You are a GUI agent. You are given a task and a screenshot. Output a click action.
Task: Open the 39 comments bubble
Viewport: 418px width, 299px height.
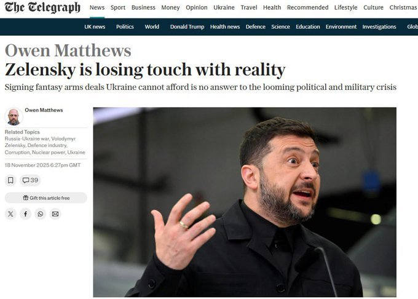click(30, 180)
